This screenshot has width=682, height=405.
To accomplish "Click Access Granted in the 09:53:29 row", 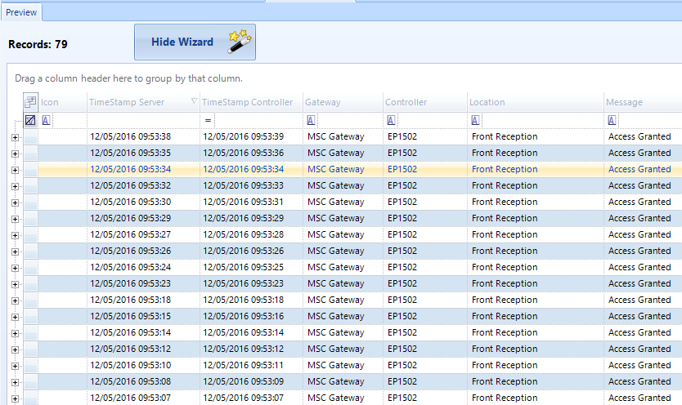I will pos(639,218).
